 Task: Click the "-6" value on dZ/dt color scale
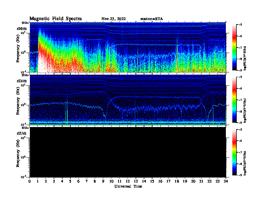240,141
